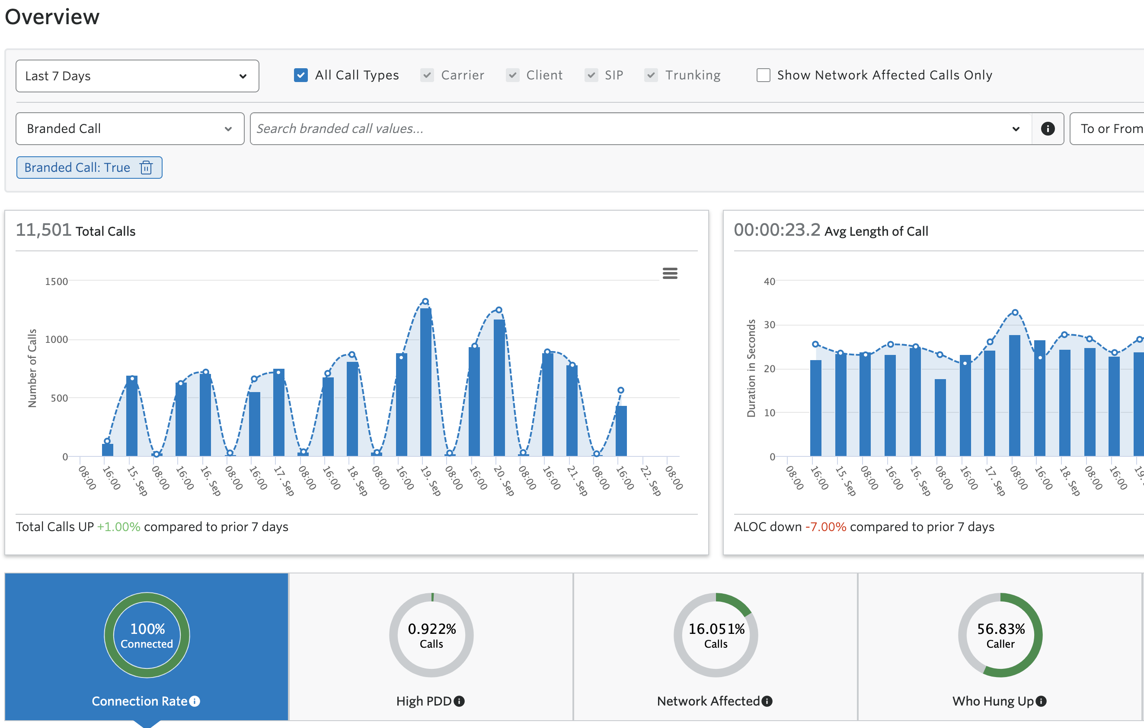This screenshot has height=728, width=1144.
Task: Click the 00:00:23.2 Avg Length of Call heading
Action: (831, 231)
